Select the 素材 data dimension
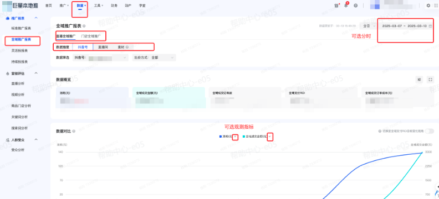The image size is (439, 199). (x=121, y=47)
